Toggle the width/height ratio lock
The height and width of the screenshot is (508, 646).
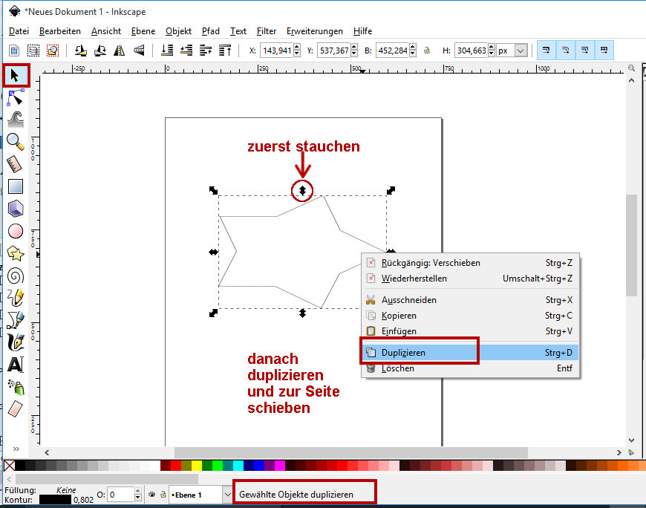coord(426,51)
